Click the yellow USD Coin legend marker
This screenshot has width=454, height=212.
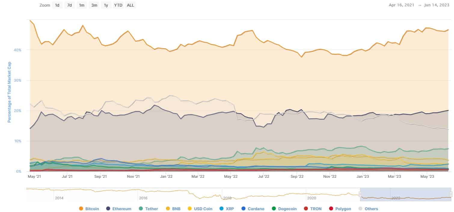tap(189, 208)
